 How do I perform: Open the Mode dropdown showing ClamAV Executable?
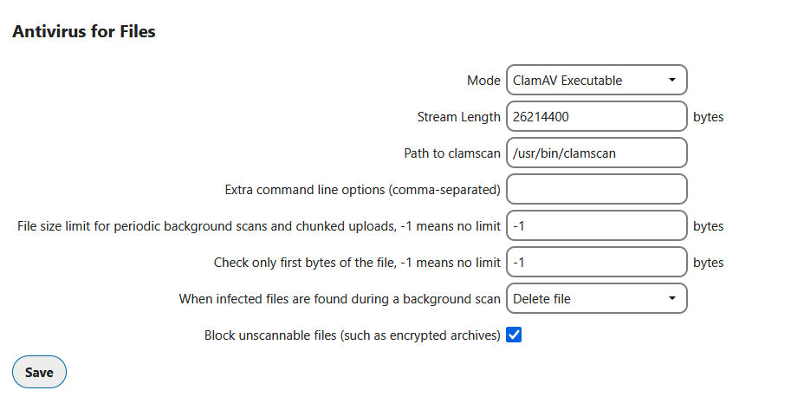pyautogui.click(x=596, y=81)
